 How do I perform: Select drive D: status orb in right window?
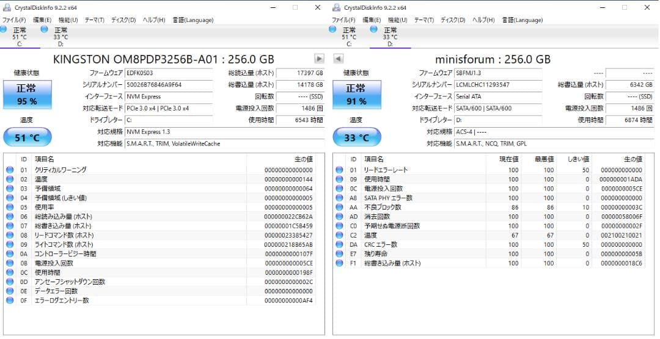[x=373, y=29]
